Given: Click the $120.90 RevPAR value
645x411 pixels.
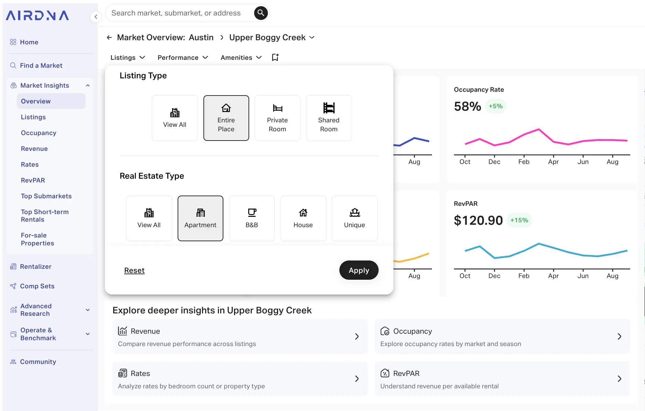Looking at the screenshot, I should pos(478,220).
